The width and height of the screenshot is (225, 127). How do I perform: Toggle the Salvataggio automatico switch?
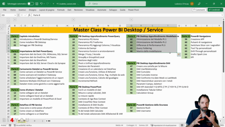click(x=31, y=4)
